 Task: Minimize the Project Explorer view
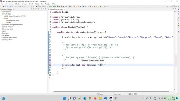pos(43,9)
